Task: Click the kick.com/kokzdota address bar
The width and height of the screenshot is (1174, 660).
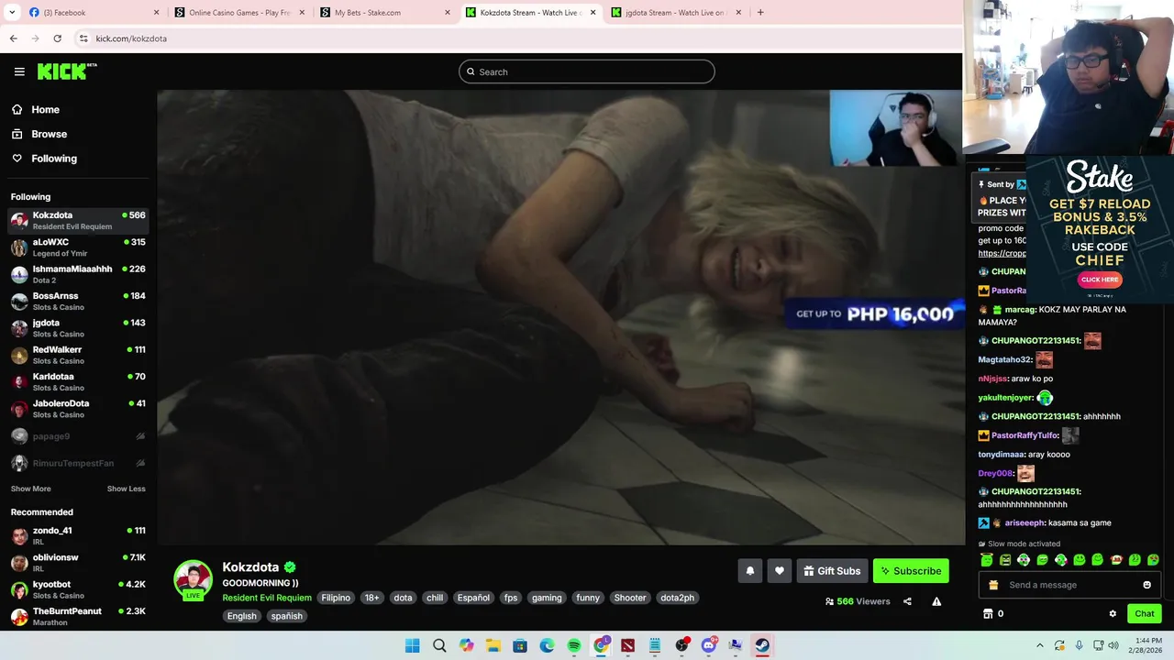Action: [131, 38]
